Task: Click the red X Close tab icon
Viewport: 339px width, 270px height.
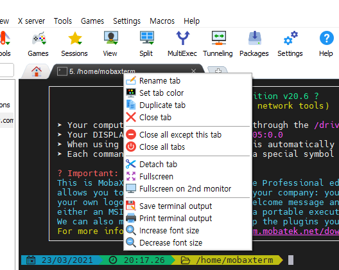Action: tap(131, 117)
